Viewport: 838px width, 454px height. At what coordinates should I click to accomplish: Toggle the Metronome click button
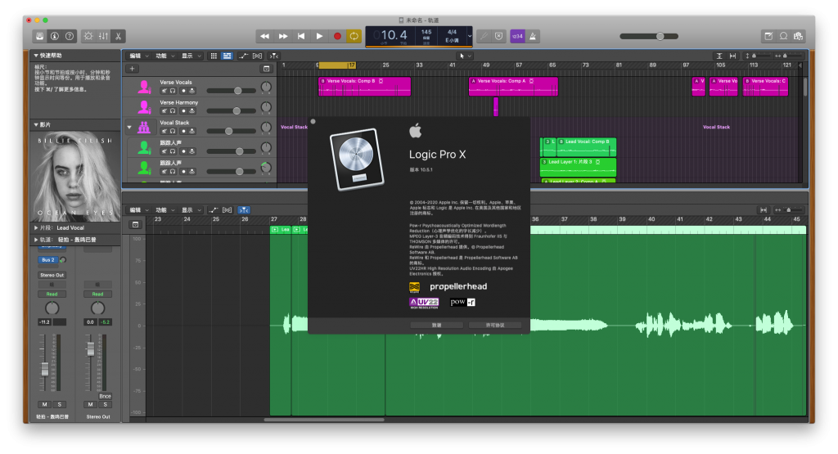pyautogui.click(x=533, y=36)
